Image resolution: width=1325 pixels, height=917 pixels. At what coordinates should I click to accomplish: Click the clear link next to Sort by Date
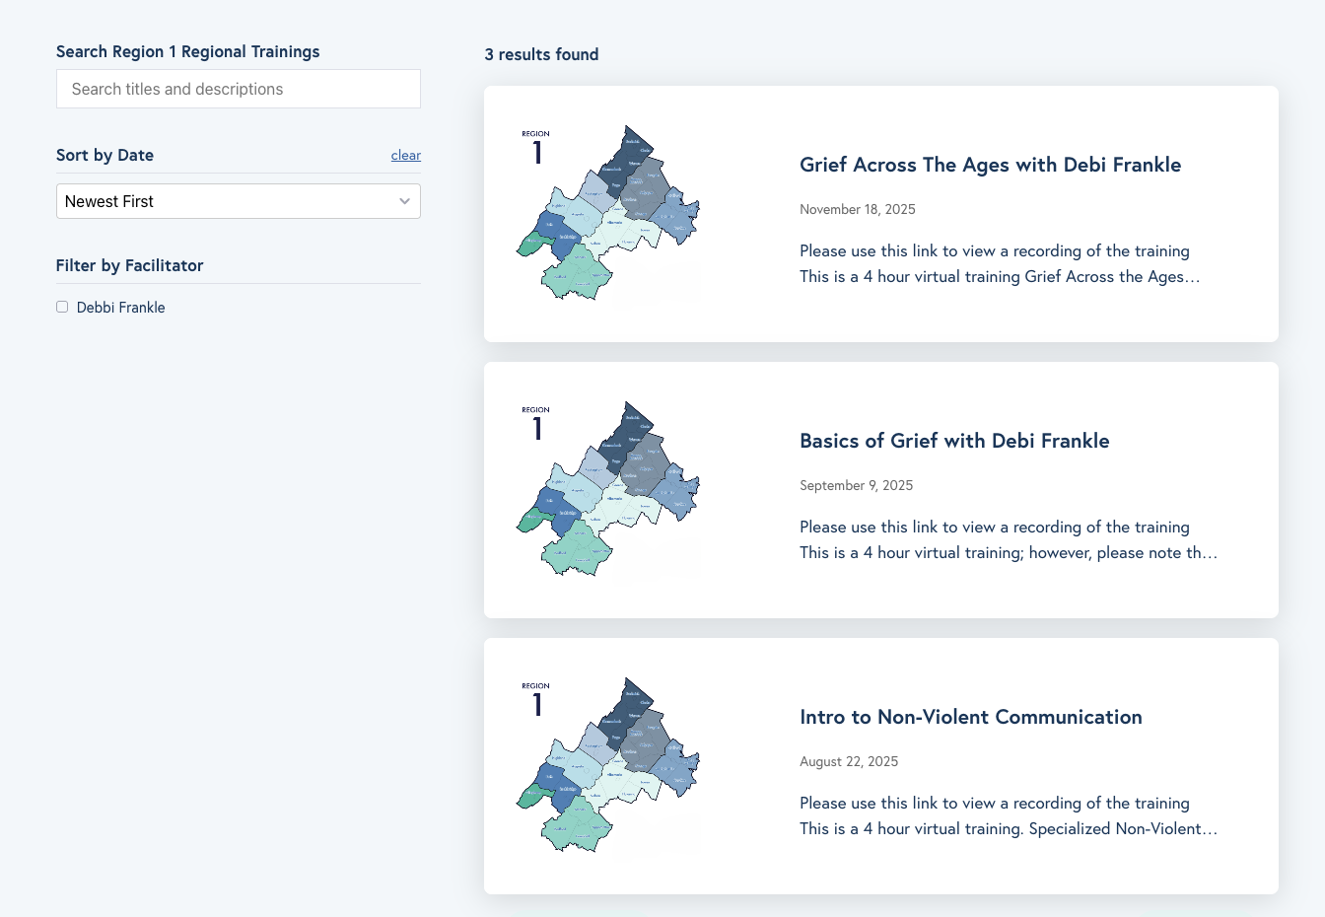point(405,155)
